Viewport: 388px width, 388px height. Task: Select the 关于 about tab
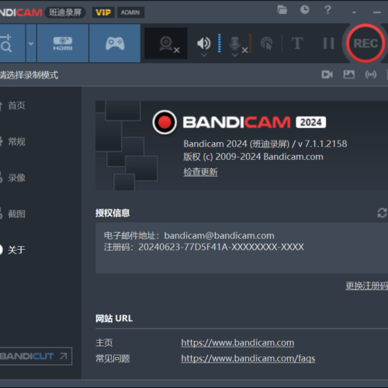tap(16, 250)
